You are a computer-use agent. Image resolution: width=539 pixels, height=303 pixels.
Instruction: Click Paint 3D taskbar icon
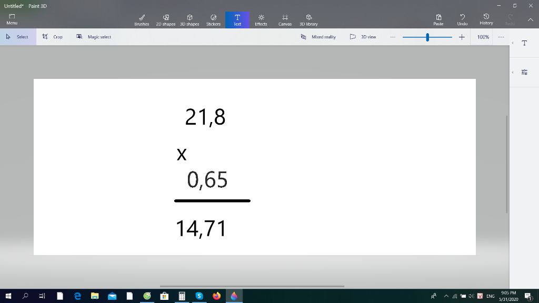tap(234, 296)
